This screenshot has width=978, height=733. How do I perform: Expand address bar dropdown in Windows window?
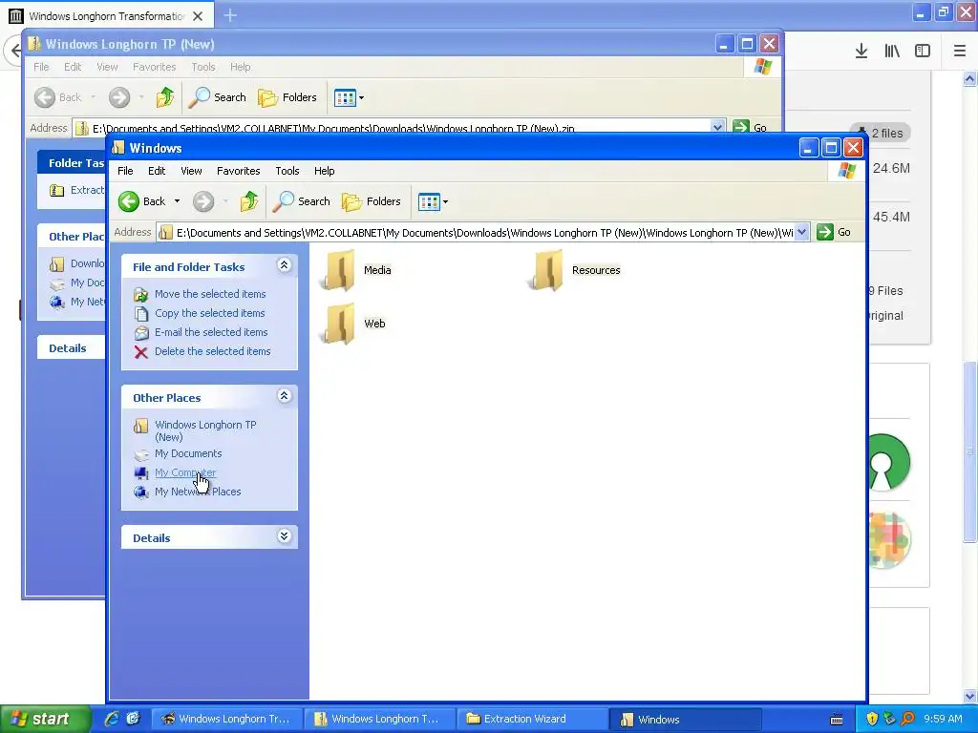pyautogui.click(x=802, y=233)
